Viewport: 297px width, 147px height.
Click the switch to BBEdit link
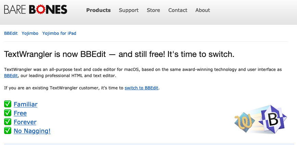pyautogui.click(x=142, y=88)
